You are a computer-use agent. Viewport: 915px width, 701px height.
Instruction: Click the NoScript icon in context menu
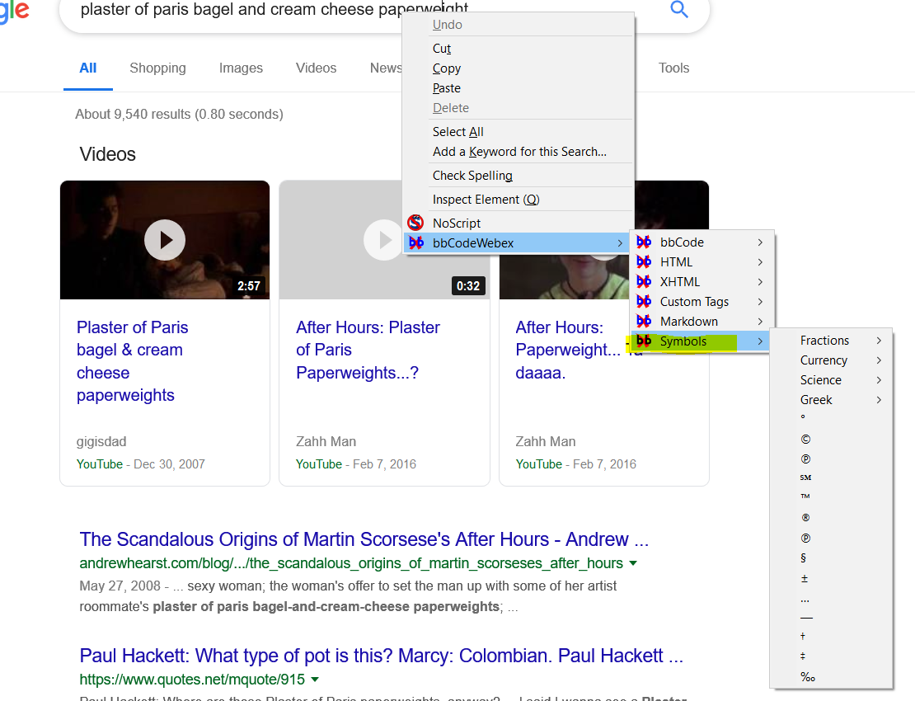415,223
